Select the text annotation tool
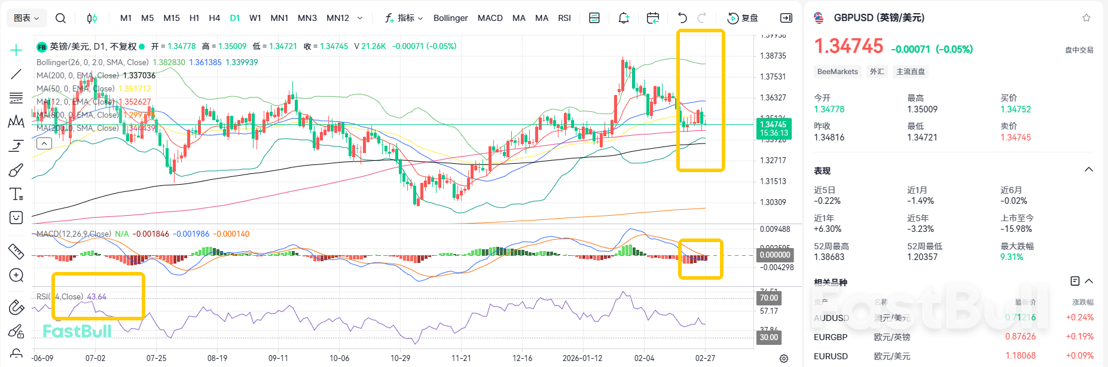 coord(16,194)
